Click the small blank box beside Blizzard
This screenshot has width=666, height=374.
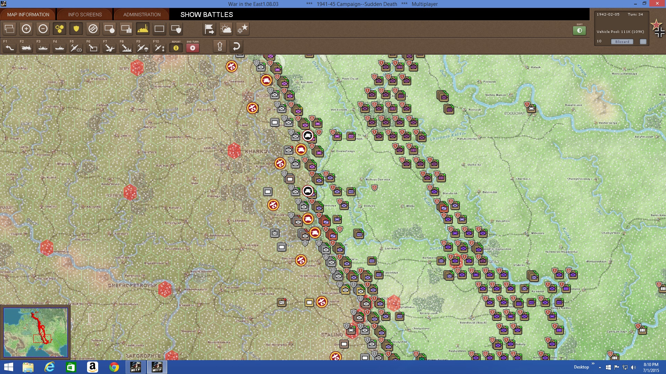click(x=643, y=42)
